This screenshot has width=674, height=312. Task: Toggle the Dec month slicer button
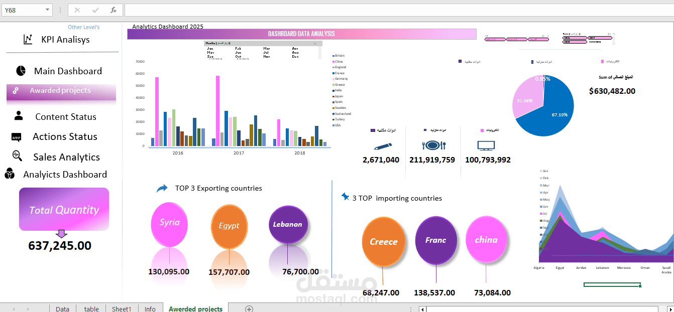click(295, 57)
